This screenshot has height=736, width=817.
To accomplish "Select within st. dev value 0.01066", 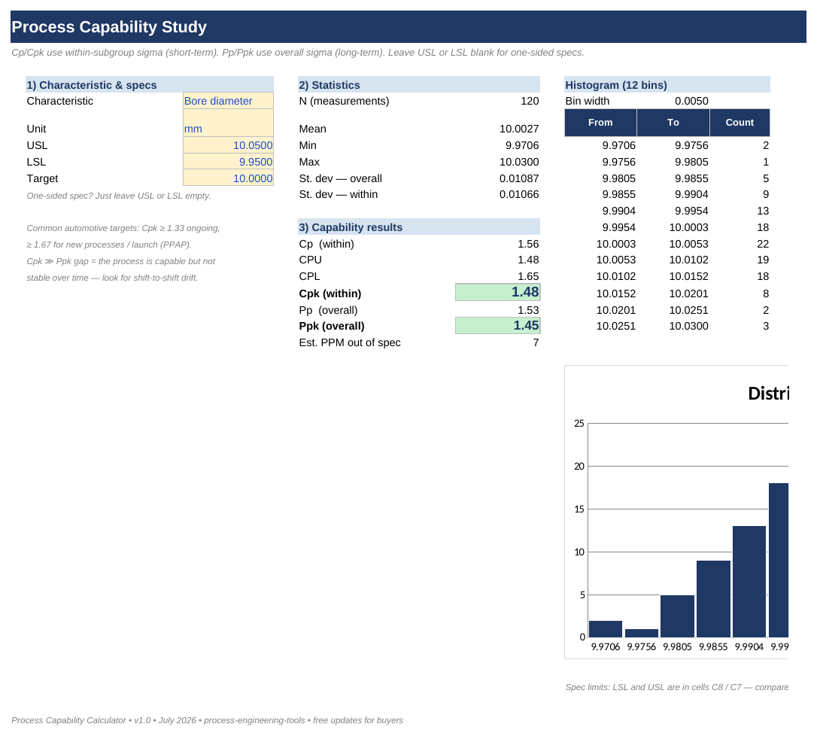I will point(519,194).
